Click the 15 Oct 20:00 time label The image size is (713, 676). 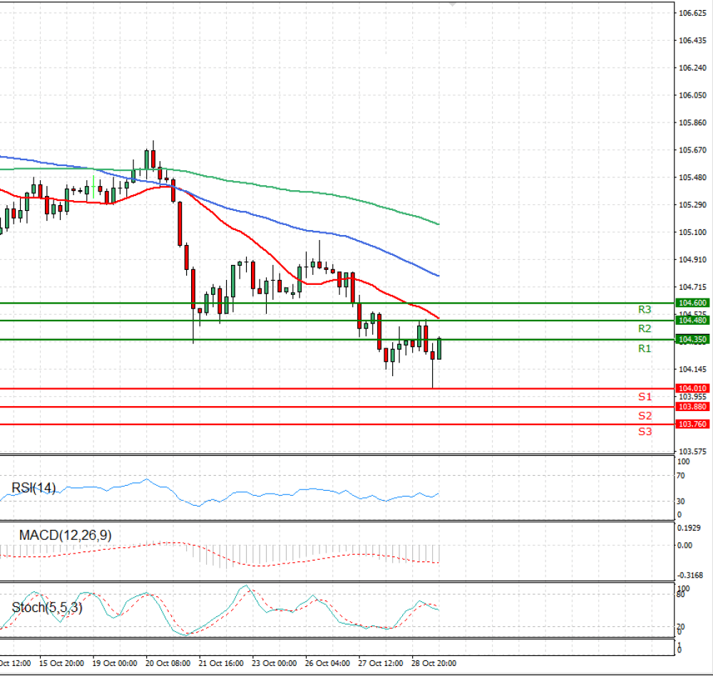click(61, 663)
